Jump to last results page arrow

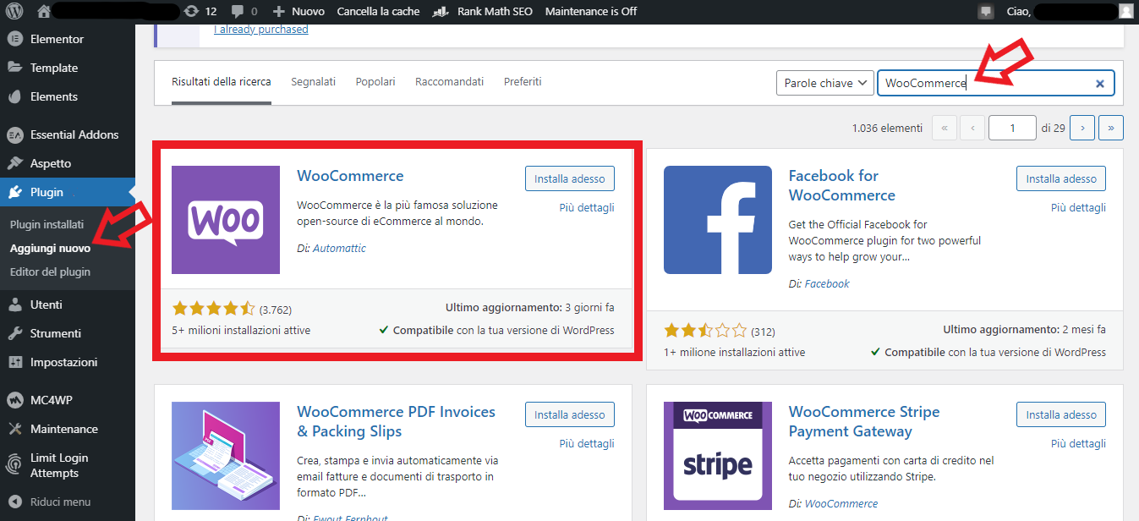click(1110, 128)
